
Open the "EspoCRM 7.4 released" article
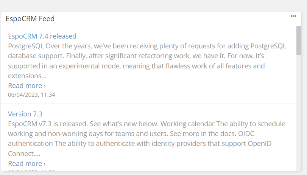click(x=42, y=36)
